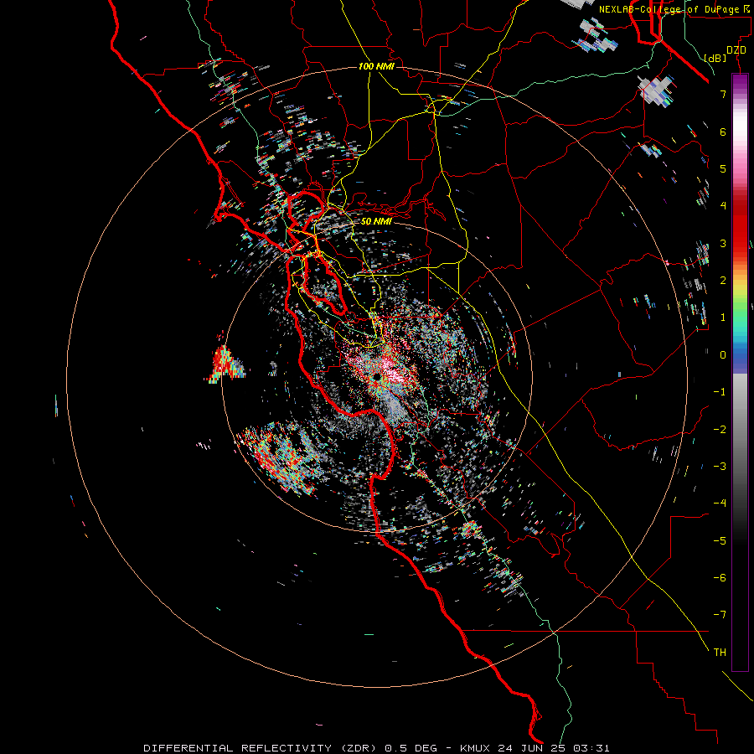Select the "[dB]" unit label
Screen dimensions: 754x754
click(x=715, y=58)
